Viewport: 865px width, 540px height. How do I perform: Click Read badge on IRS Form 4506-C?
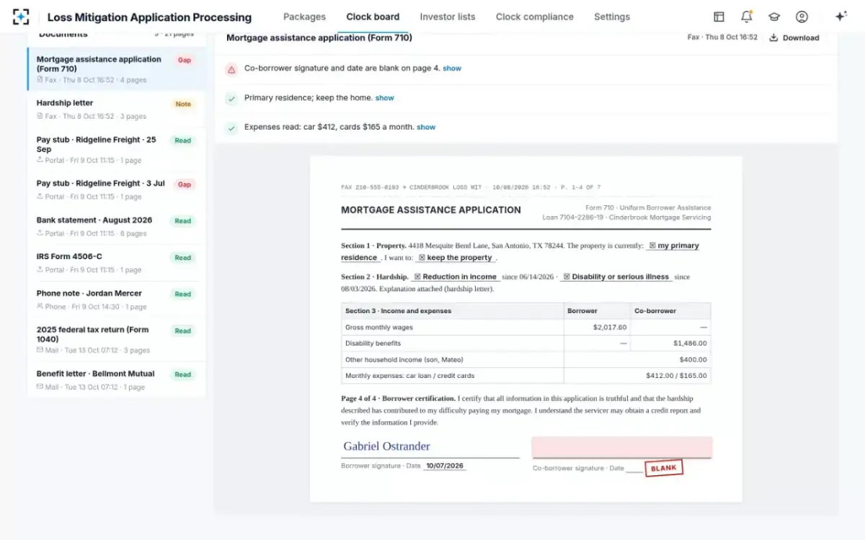183,258
